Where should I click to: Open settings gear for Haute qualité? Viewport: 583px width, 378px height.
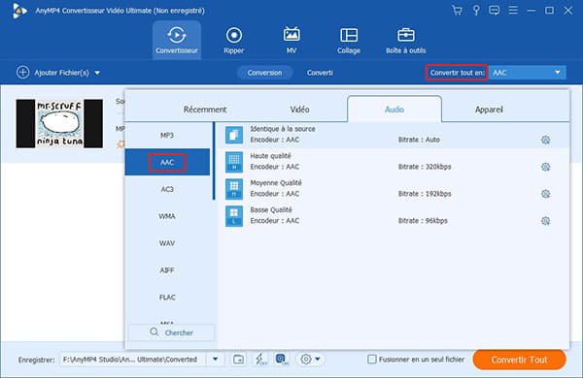point(545,167)
